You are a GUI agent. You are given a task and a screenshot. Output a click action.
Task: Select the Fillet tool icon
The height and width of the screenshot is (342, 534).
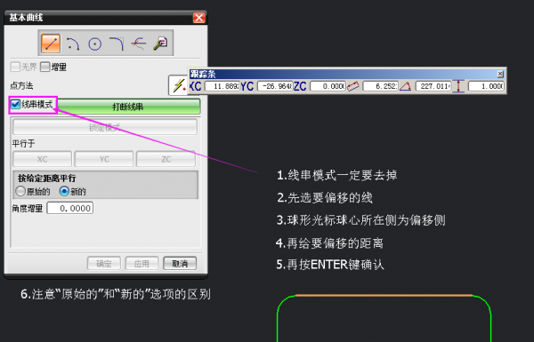[117, 44]
